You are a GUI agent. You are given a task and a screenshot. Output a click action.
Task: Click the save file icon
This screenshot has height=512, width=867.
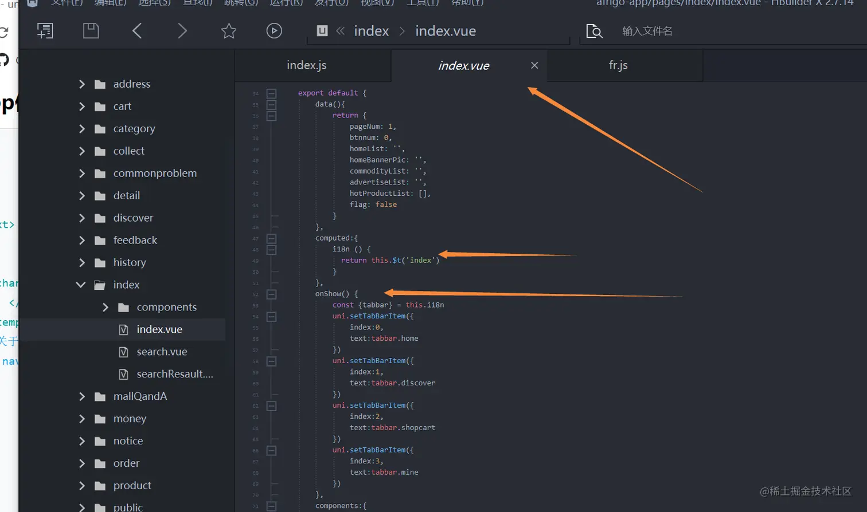tap(91, 31)
